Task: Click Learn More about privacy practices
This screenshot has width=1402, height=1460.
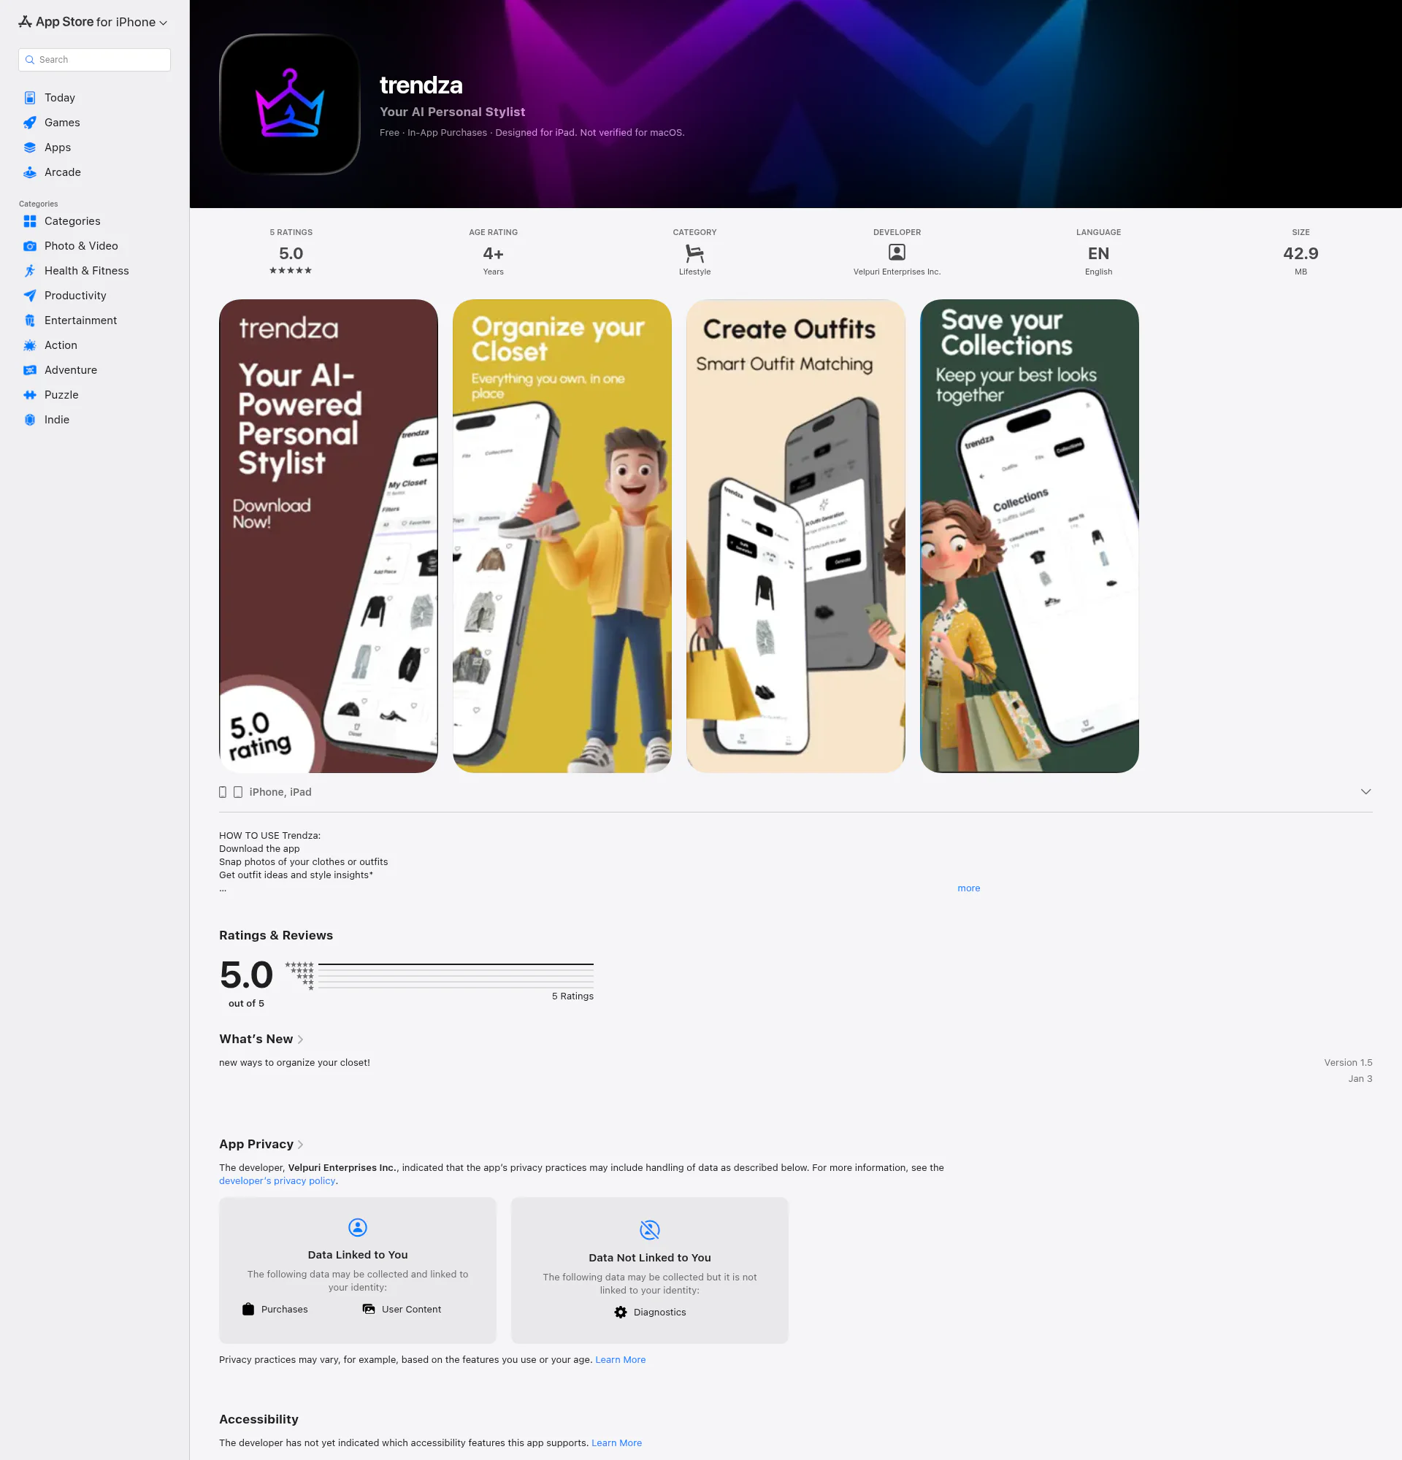Action: (x=621, y=1359)
